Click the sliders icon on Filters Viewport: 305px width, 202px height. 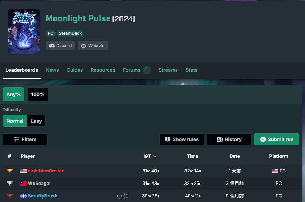click(x=17, y=139)
